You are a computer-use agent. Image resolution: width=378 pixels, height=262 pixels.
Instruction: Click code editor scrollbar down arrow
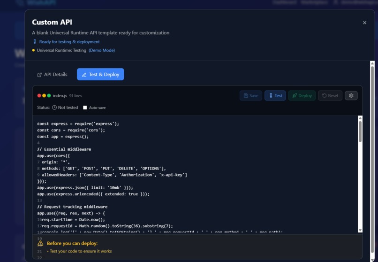coord(360,231)
